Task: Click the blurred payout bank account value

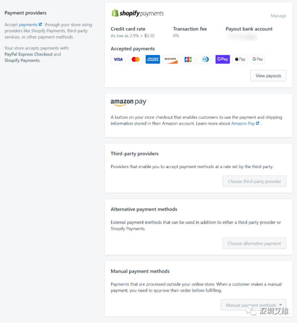Action: [x=242, y=37]
